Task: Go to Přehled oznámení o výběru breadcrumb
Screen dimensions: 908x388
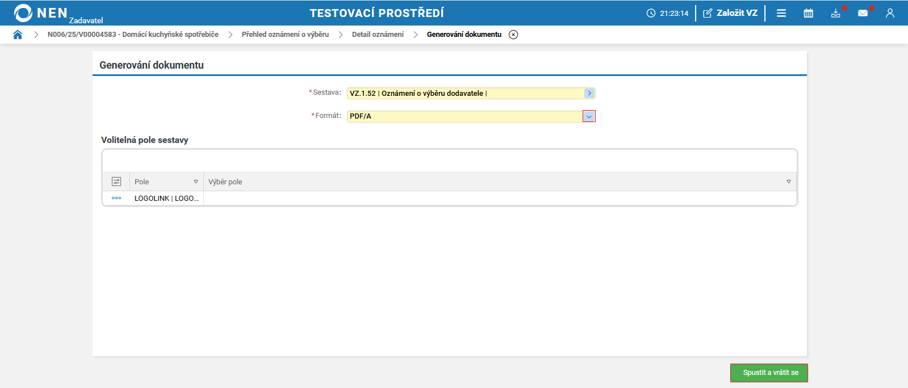Action: pyautogui.click(x=285, y=35)
